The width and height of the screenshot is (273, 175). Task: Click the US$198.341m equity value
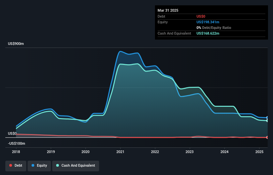pyautogui.click(x=208, y=22)
